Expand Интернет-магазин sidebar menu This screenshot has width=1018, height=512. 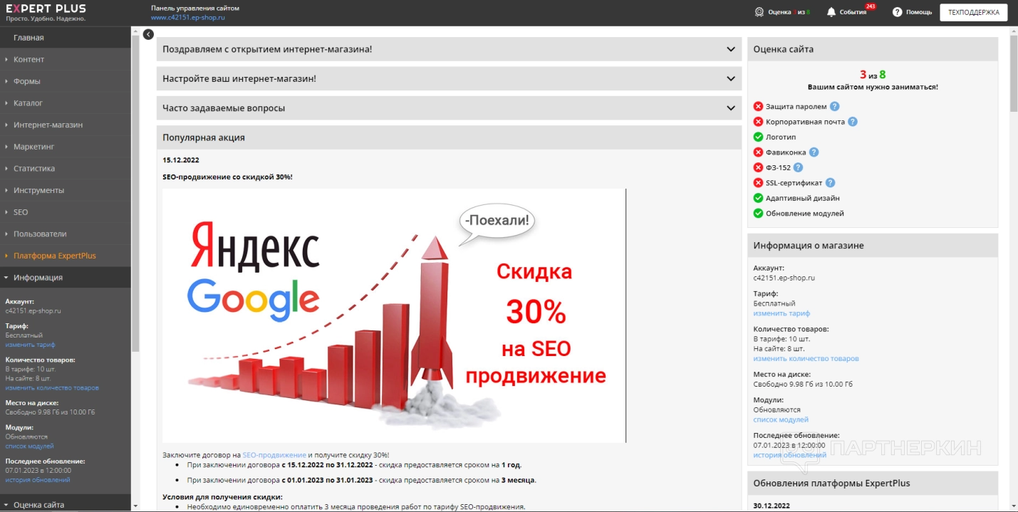pyautogui.click(x=65, y=125)
